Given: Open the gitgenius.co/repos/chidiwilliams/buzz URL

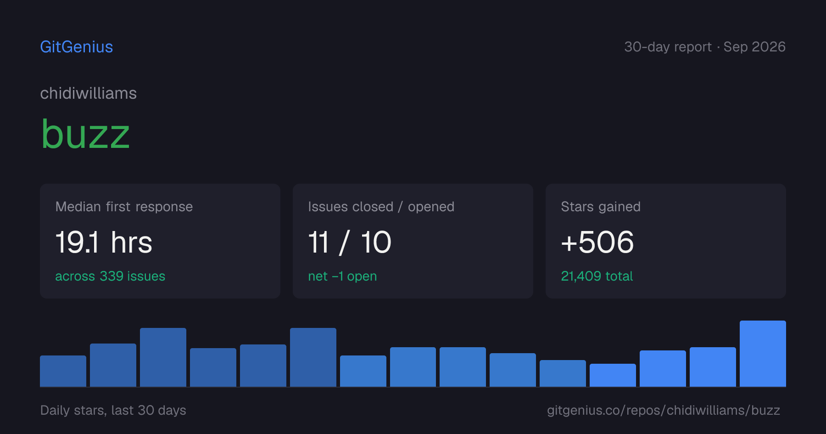Looking at the screenshot, I should tap(664, 410).
